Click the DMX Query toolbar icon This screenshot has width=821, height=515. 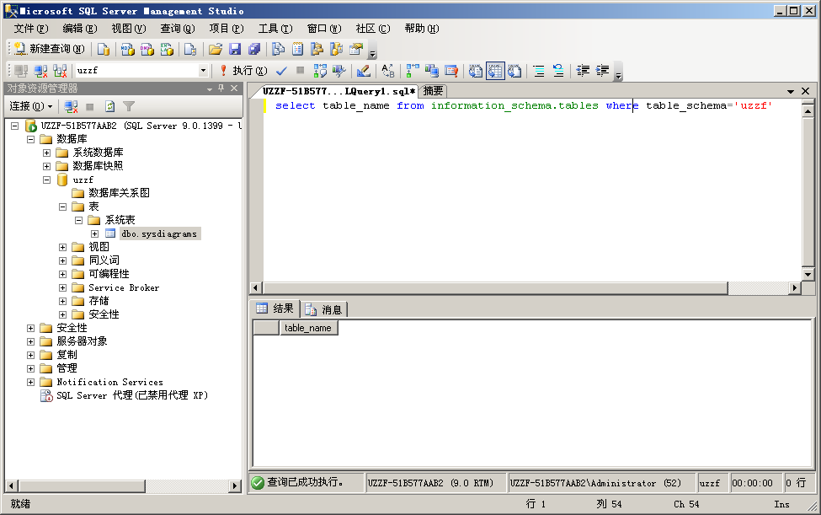click(147, 49)
